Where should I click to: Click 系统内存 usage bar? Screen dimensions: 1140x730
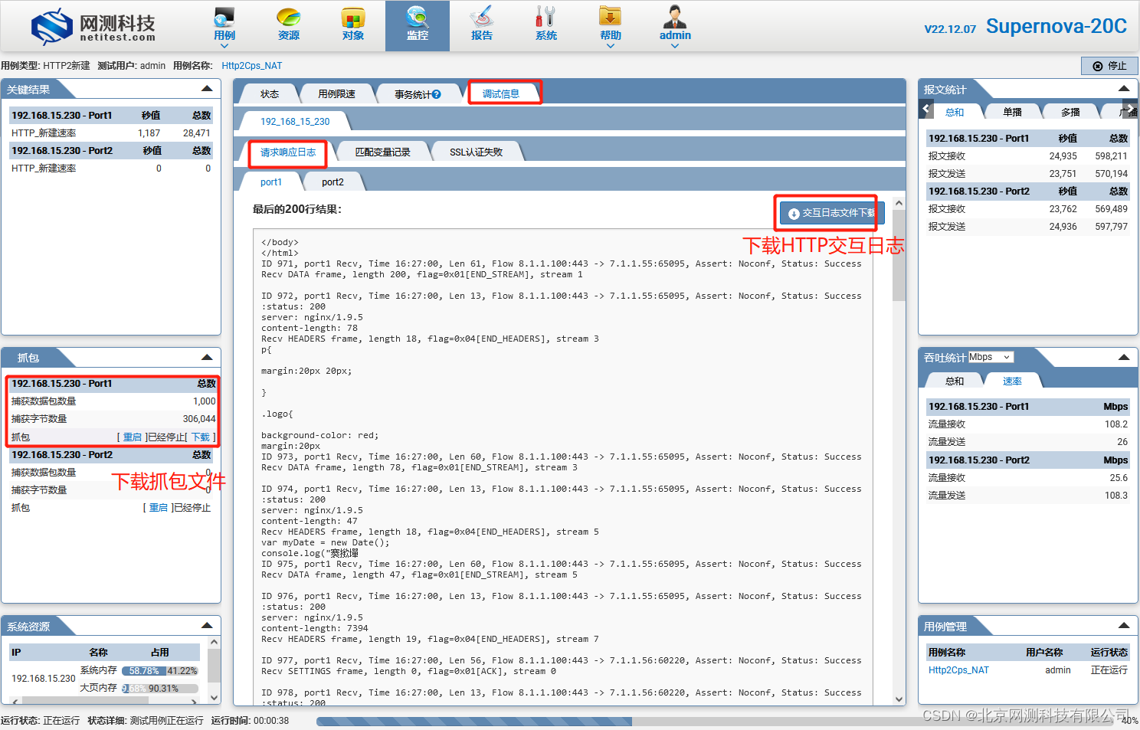click(x=160, y=670)
